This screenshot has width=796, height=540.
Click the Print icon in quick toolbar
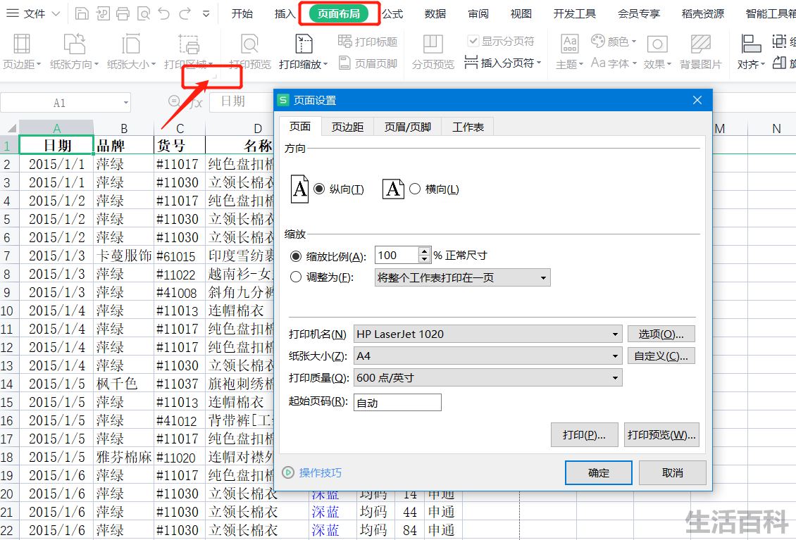click(x=123, y=13)
